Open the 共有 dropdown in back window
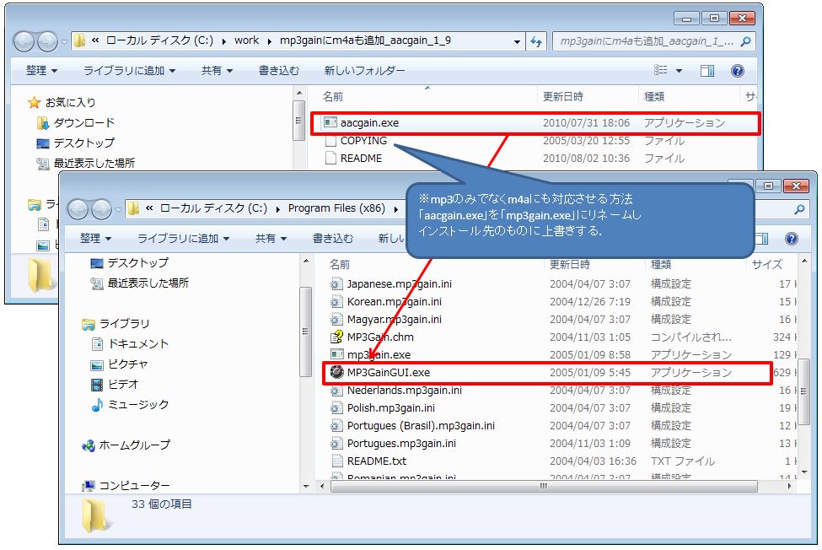Screen dimensions: 822x550 pos(217,71)
